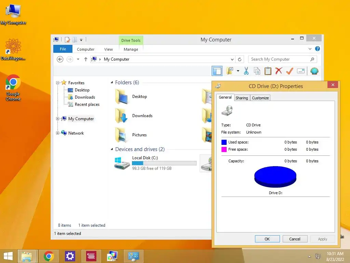Screen dimensions: 350x263
Task: Select Local Disk (C:) drive
Action: 156,163
